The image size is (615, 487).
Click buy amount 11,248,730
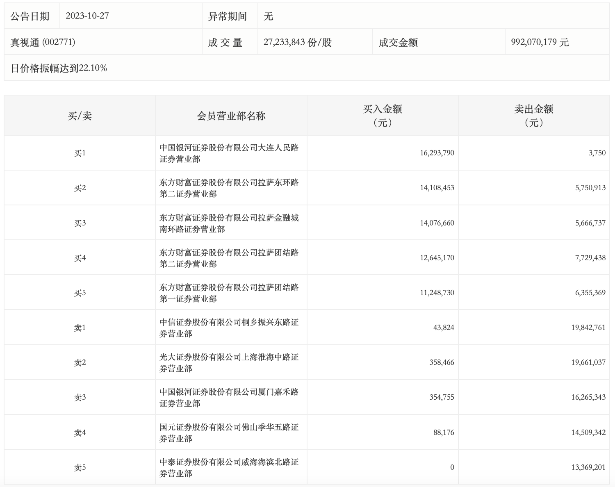click(x=437, y=293)
